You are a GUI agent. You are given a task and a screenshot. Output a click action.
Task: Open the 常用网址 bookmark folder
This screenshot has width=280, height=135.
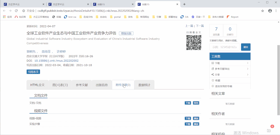(x=142, y=17)
